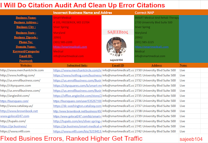Select the http://angieslist.com/ website cell
The image size is (208, 143).
[x=26, y=96]
